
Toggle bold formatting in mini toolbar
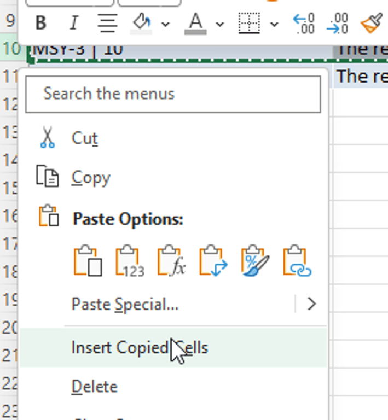(40, 24)
